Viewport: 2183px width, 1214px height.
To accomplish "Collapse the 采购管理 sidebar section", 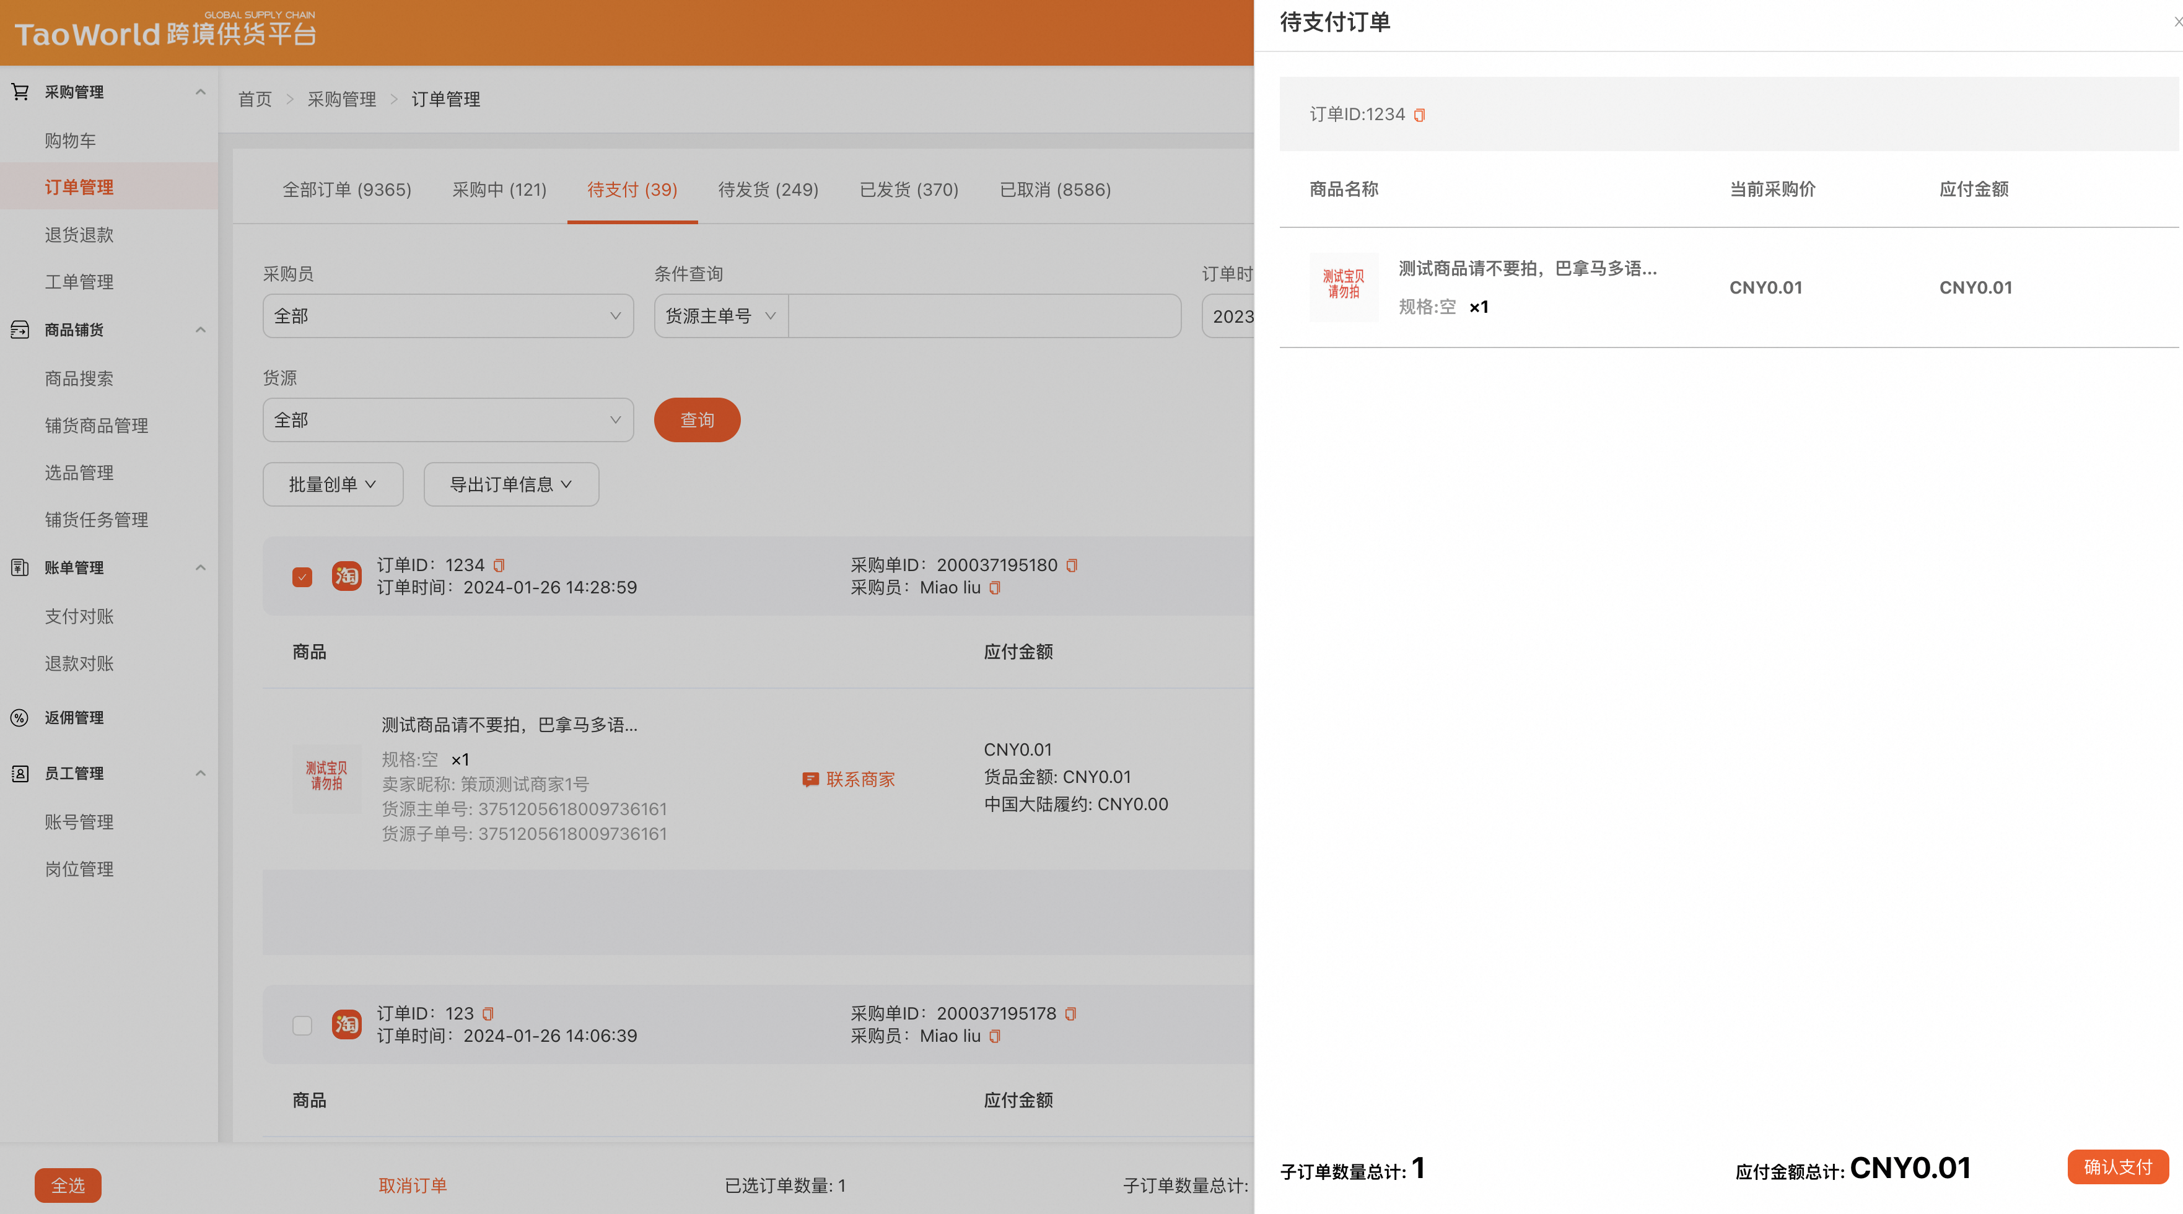I will (x=201, y=90).
